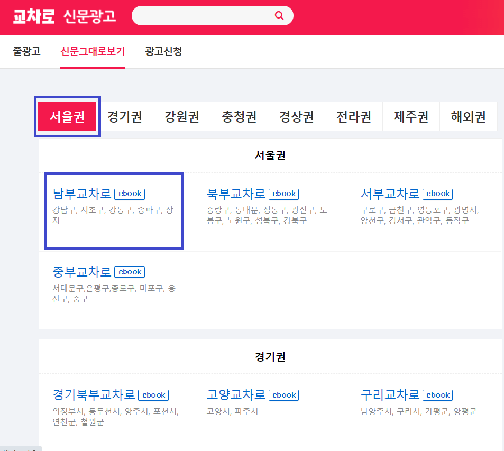Open the ebook for 남부교차로

pyautogui.click(x=129, y=194)
